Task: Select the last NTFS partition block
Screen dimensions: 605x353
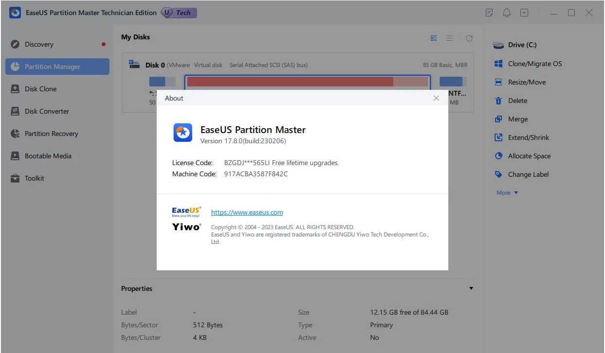Action: 453,82
